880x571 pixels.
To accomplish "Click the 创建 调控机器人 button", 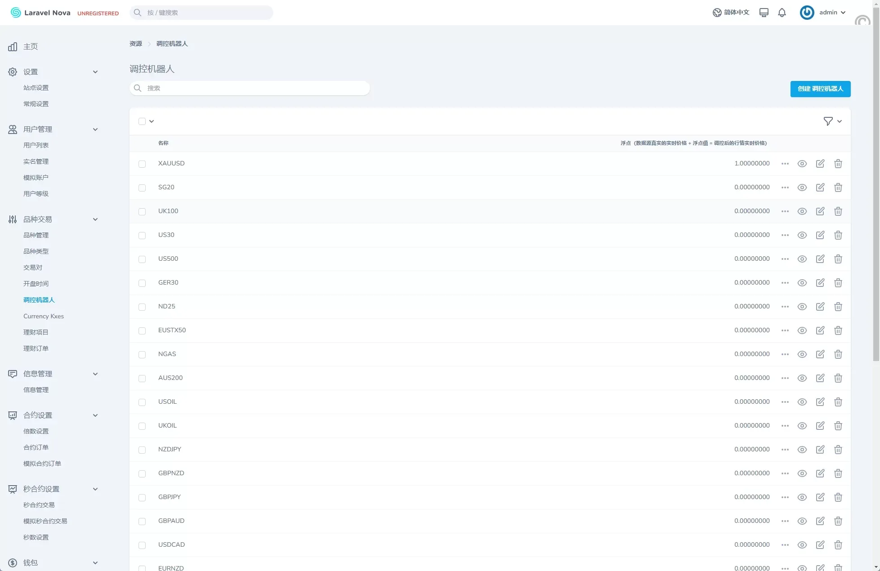I will (x=820, y=89).
